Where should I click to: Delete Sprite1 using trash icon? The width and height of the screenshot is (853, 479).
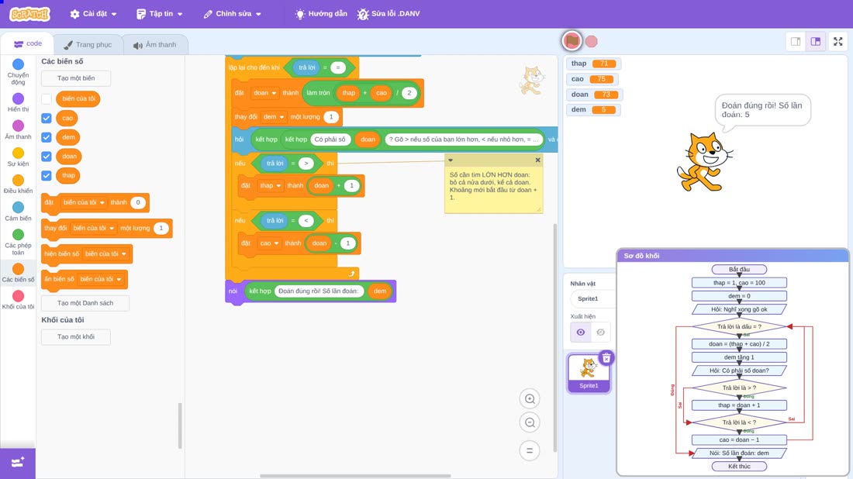click(x=606, y=358)
